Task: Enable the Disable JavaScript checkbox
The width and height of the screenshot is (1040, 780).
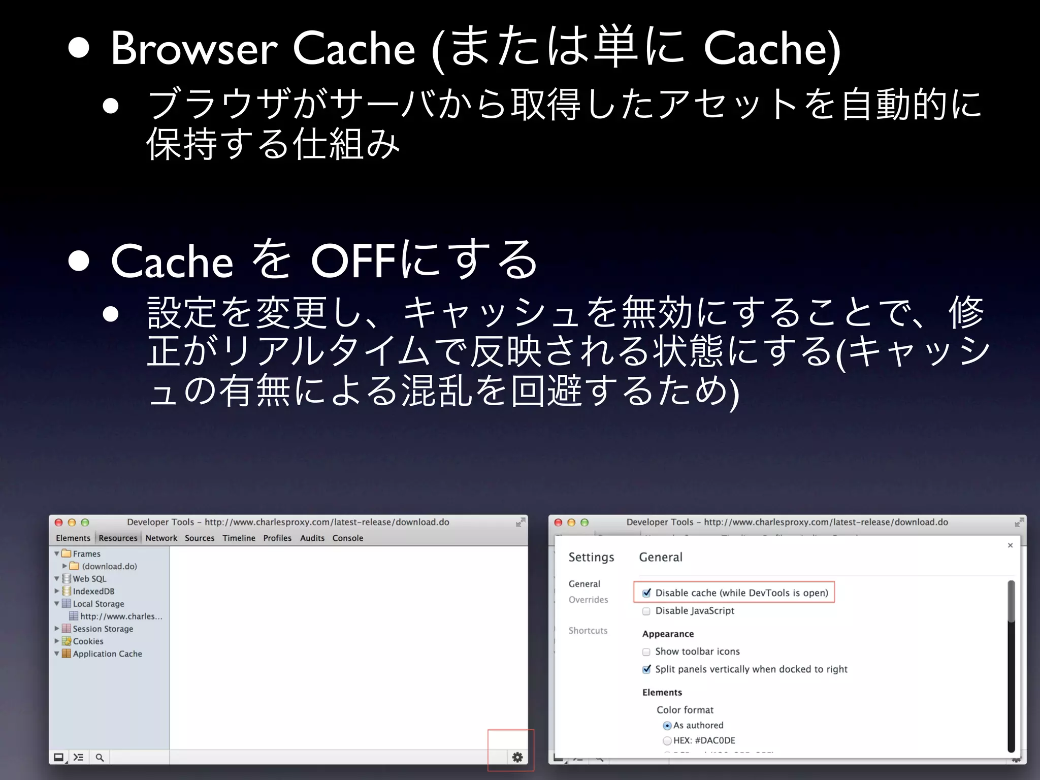Action: [x=646, y=611]
